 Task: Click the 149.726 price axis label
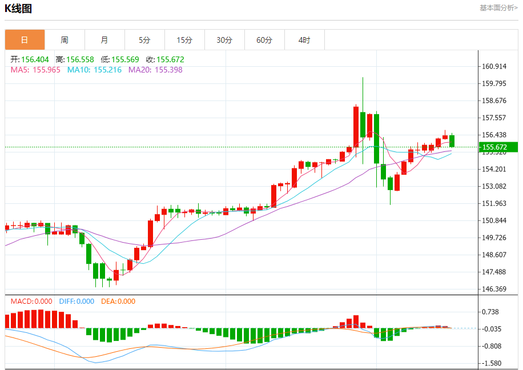tap(494, 238)
